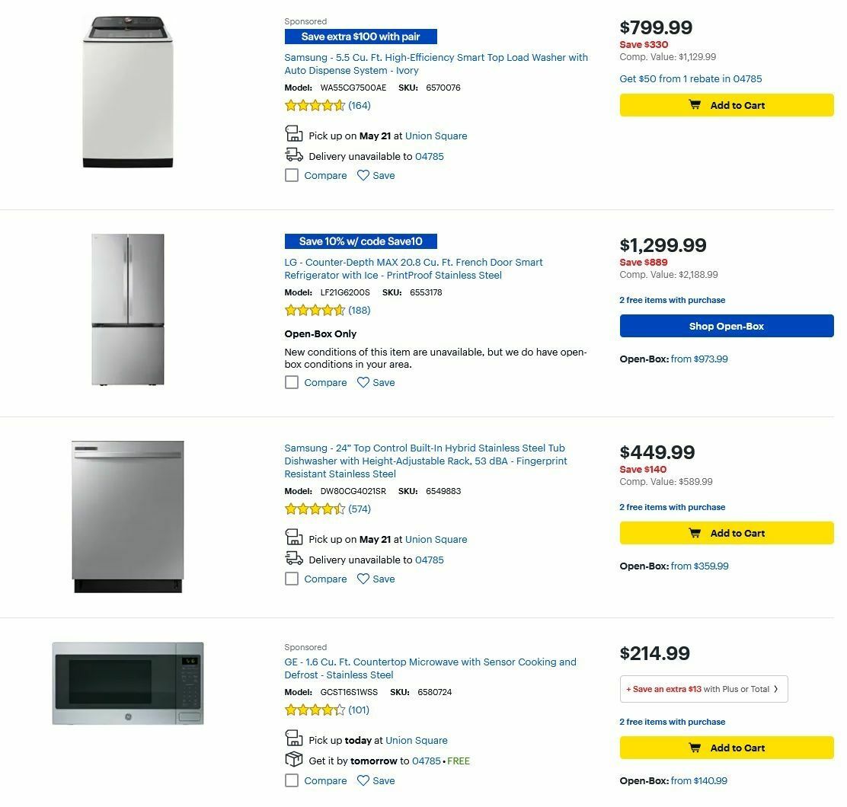Check Compare for the Samsung washer
The image size is (847, 807).
coord(292,175)
